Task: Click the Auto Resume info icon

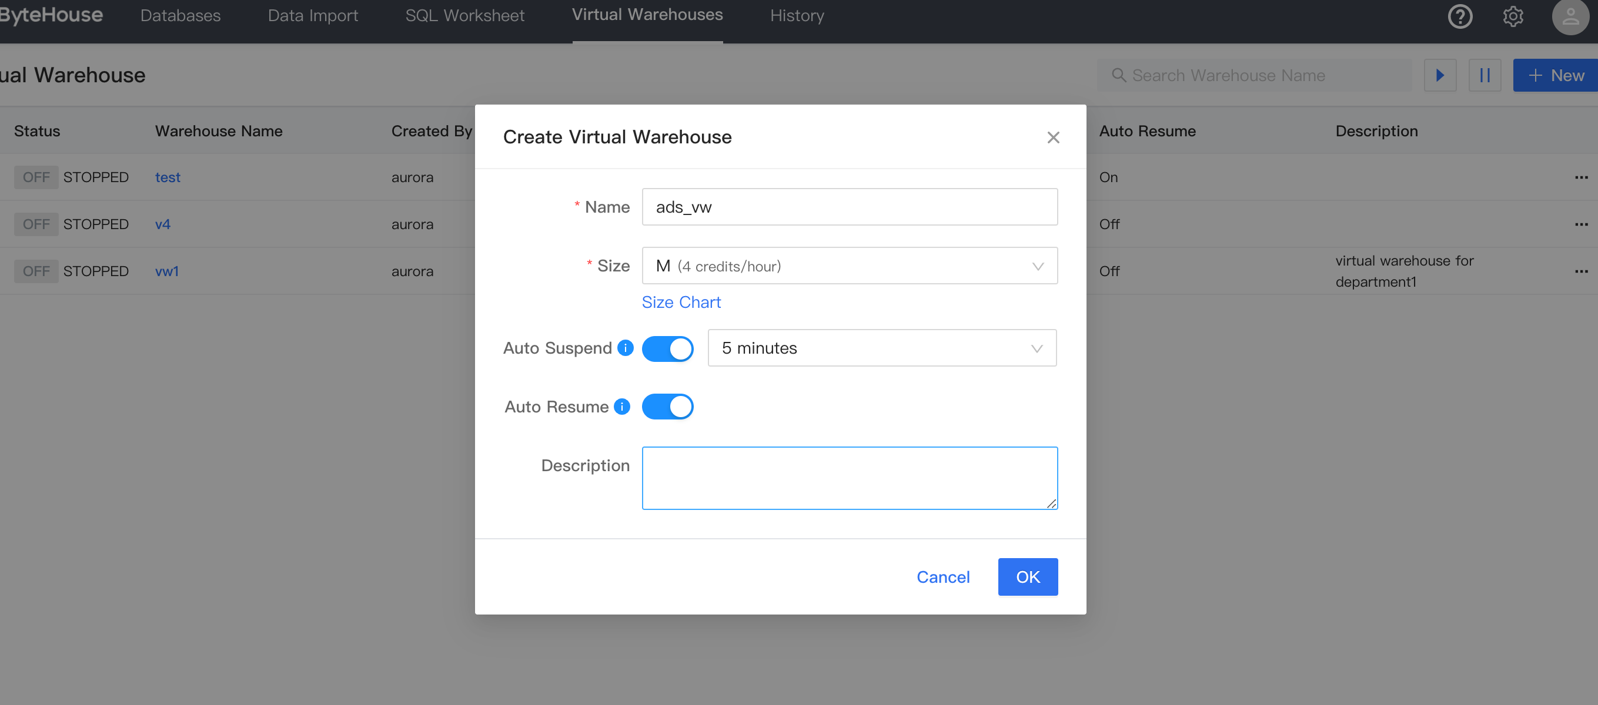Action: click(621, 407)
